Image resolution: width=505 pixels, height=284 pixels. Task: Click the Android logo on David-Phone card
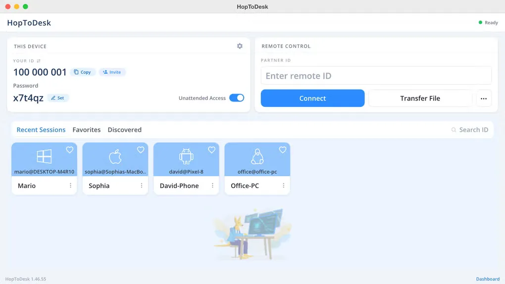click(x=186, y=156)
